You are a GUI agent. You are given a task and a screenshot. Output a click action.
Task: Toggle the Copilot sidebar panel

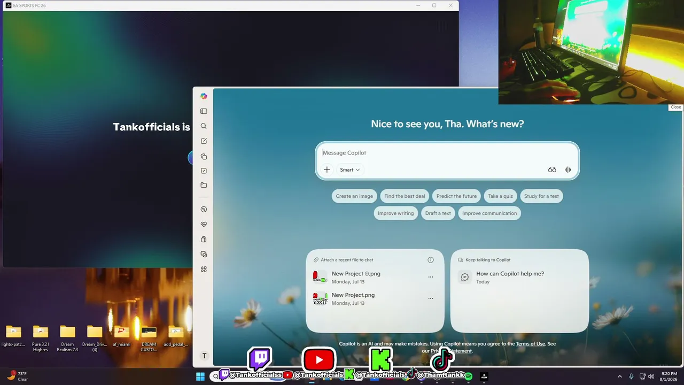coord(204,111)
